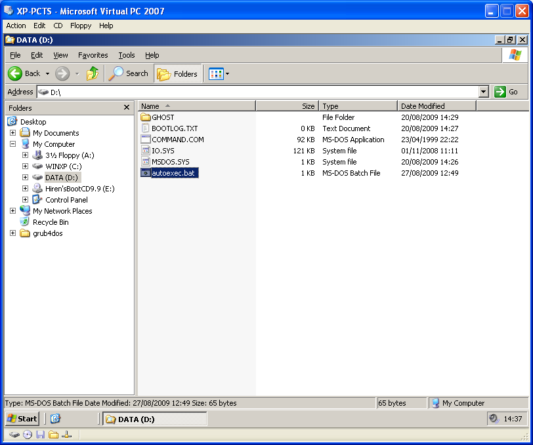
Task: Click Virtual PC network status icon
Action: coord(66,435)
